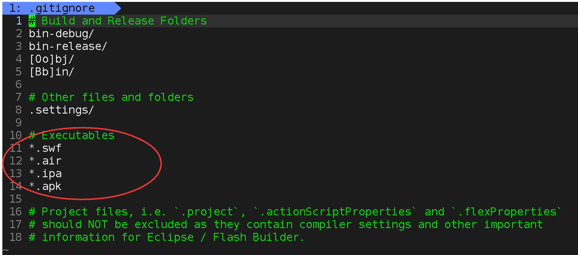Click the '# Executables' comment line

tap(72, 135)
